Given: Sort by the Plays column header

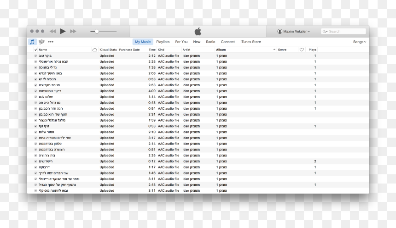Looking at the screenshot, I should (312, 50).
